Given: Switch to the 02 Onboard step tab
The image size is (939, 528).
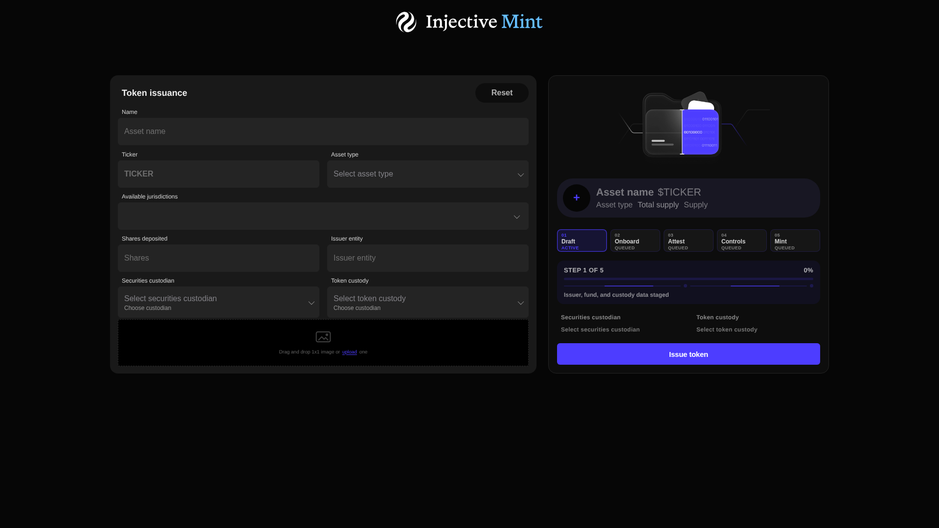Looking at the screenshot, I should 635,241.
